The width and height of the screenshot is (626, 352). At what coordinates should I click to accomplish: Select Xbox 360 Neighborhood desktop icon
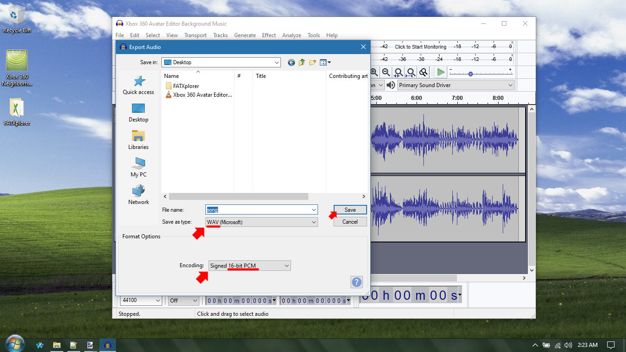pyautogui.click(x=17, y=68)
